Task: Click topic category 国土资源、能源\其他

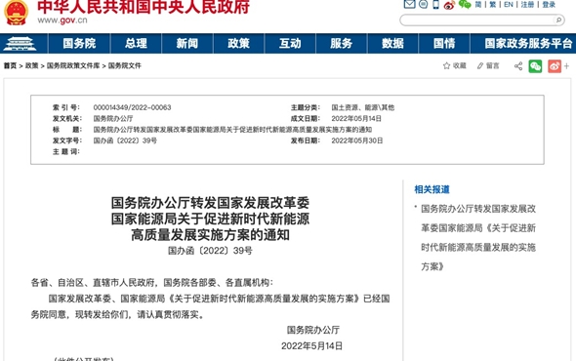Action: click(363, 107)
